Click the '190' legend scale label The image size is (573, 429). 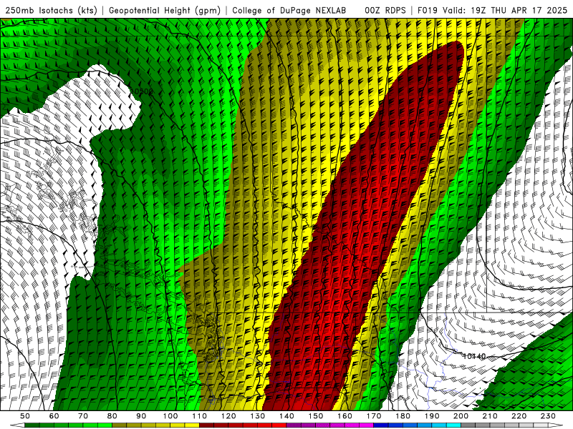click(x=432, y=416)
